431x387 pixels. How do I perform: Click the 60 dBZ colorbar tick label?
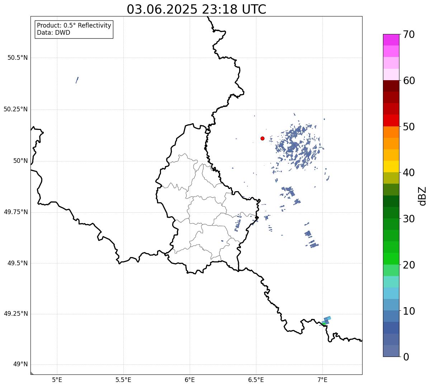tap(409, 81)
